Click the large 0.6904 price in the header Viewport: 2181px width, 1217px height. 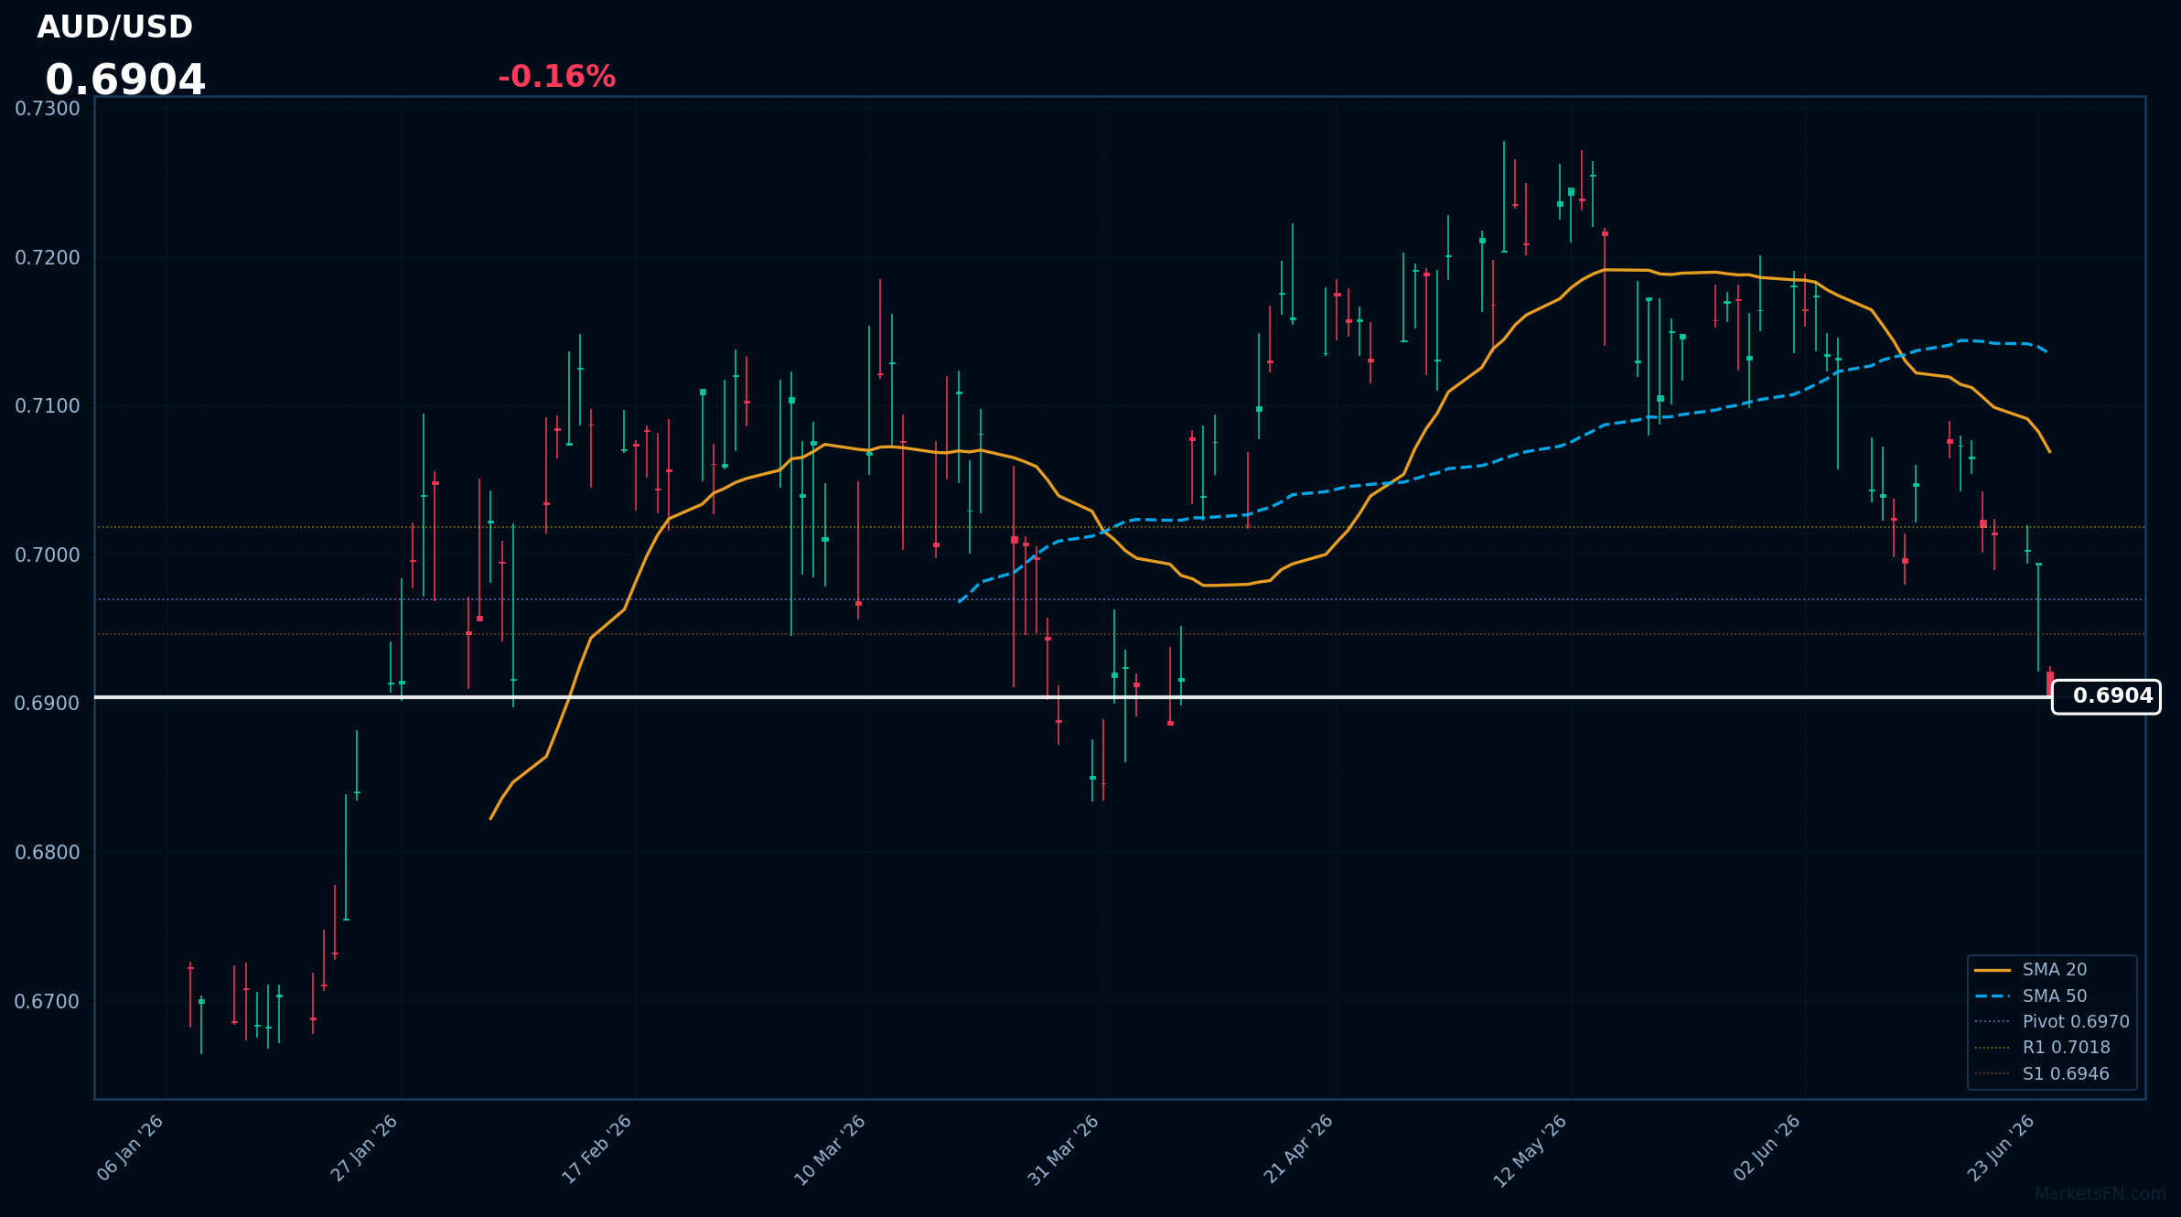(125, 81)
